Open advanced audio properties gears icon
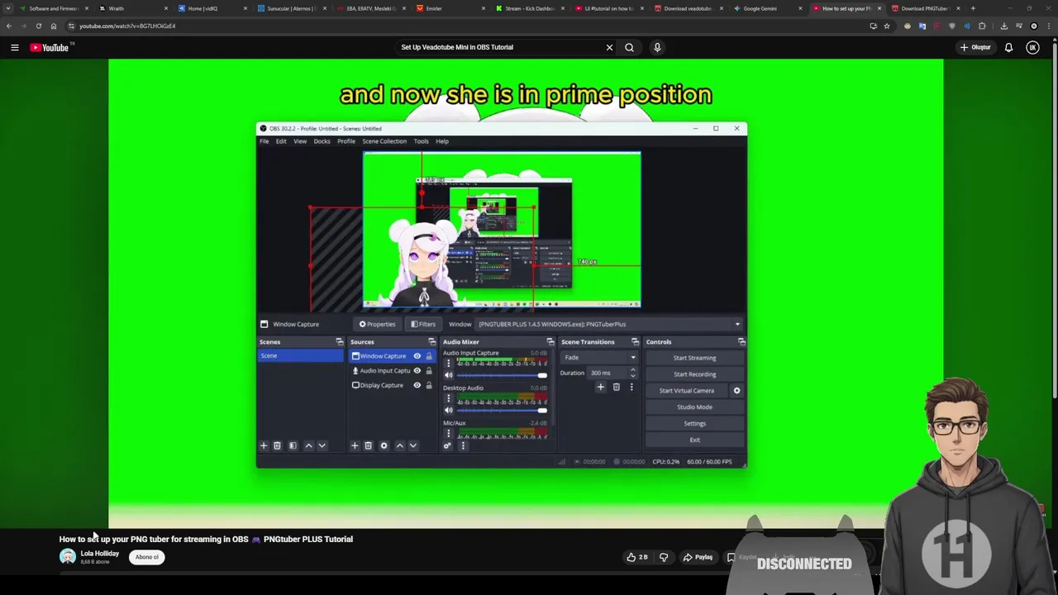The height and width of the screenshot is (595, 1058). coord(447,445)
